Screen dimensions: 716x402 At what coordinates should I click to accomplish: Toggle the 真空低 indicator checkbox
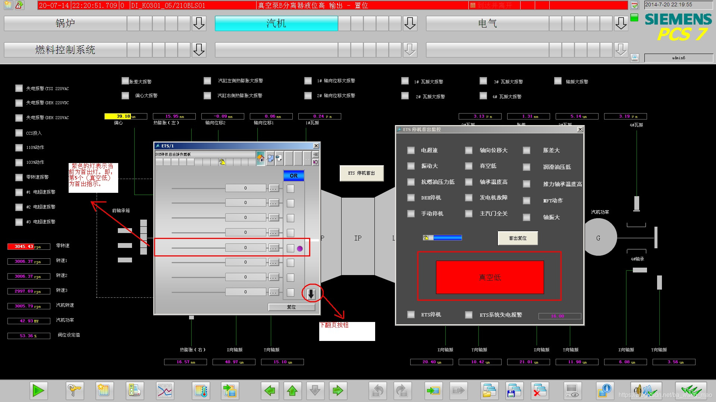point(469,166)
